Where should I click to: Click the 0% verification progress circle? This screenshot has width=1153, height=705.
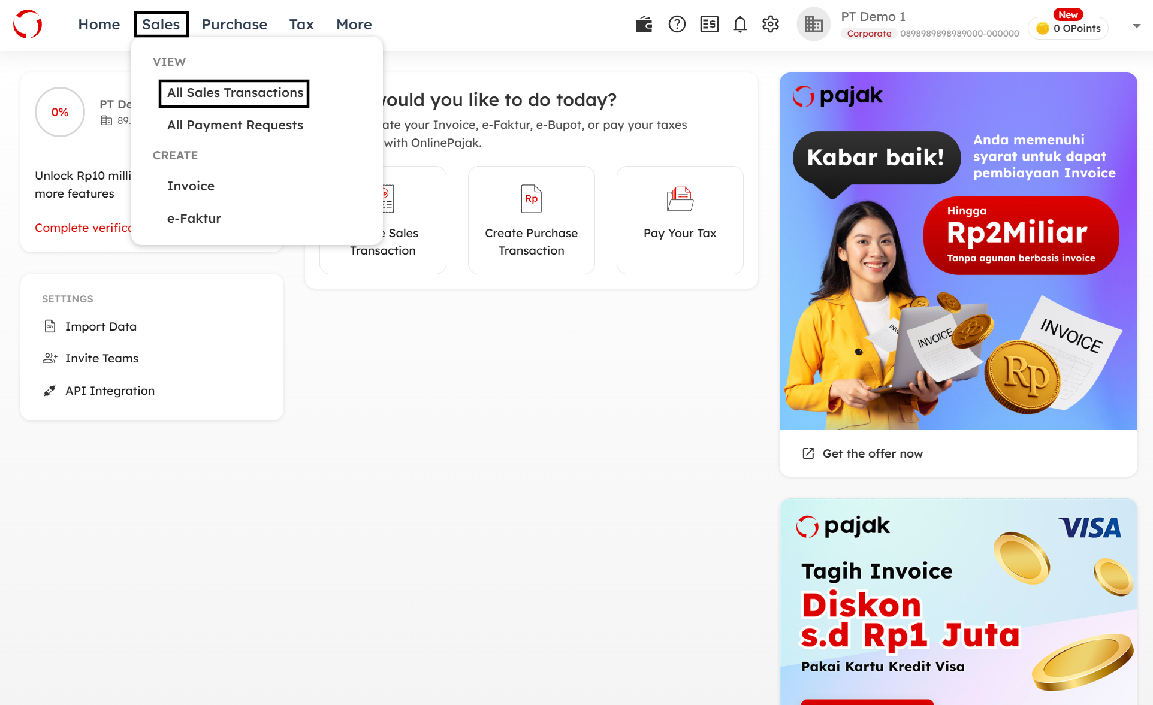point(60,112)
